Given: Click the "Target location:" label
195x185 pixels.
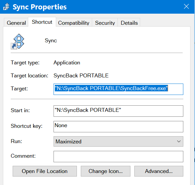Looking at the screenshot, I should (30, 76).
